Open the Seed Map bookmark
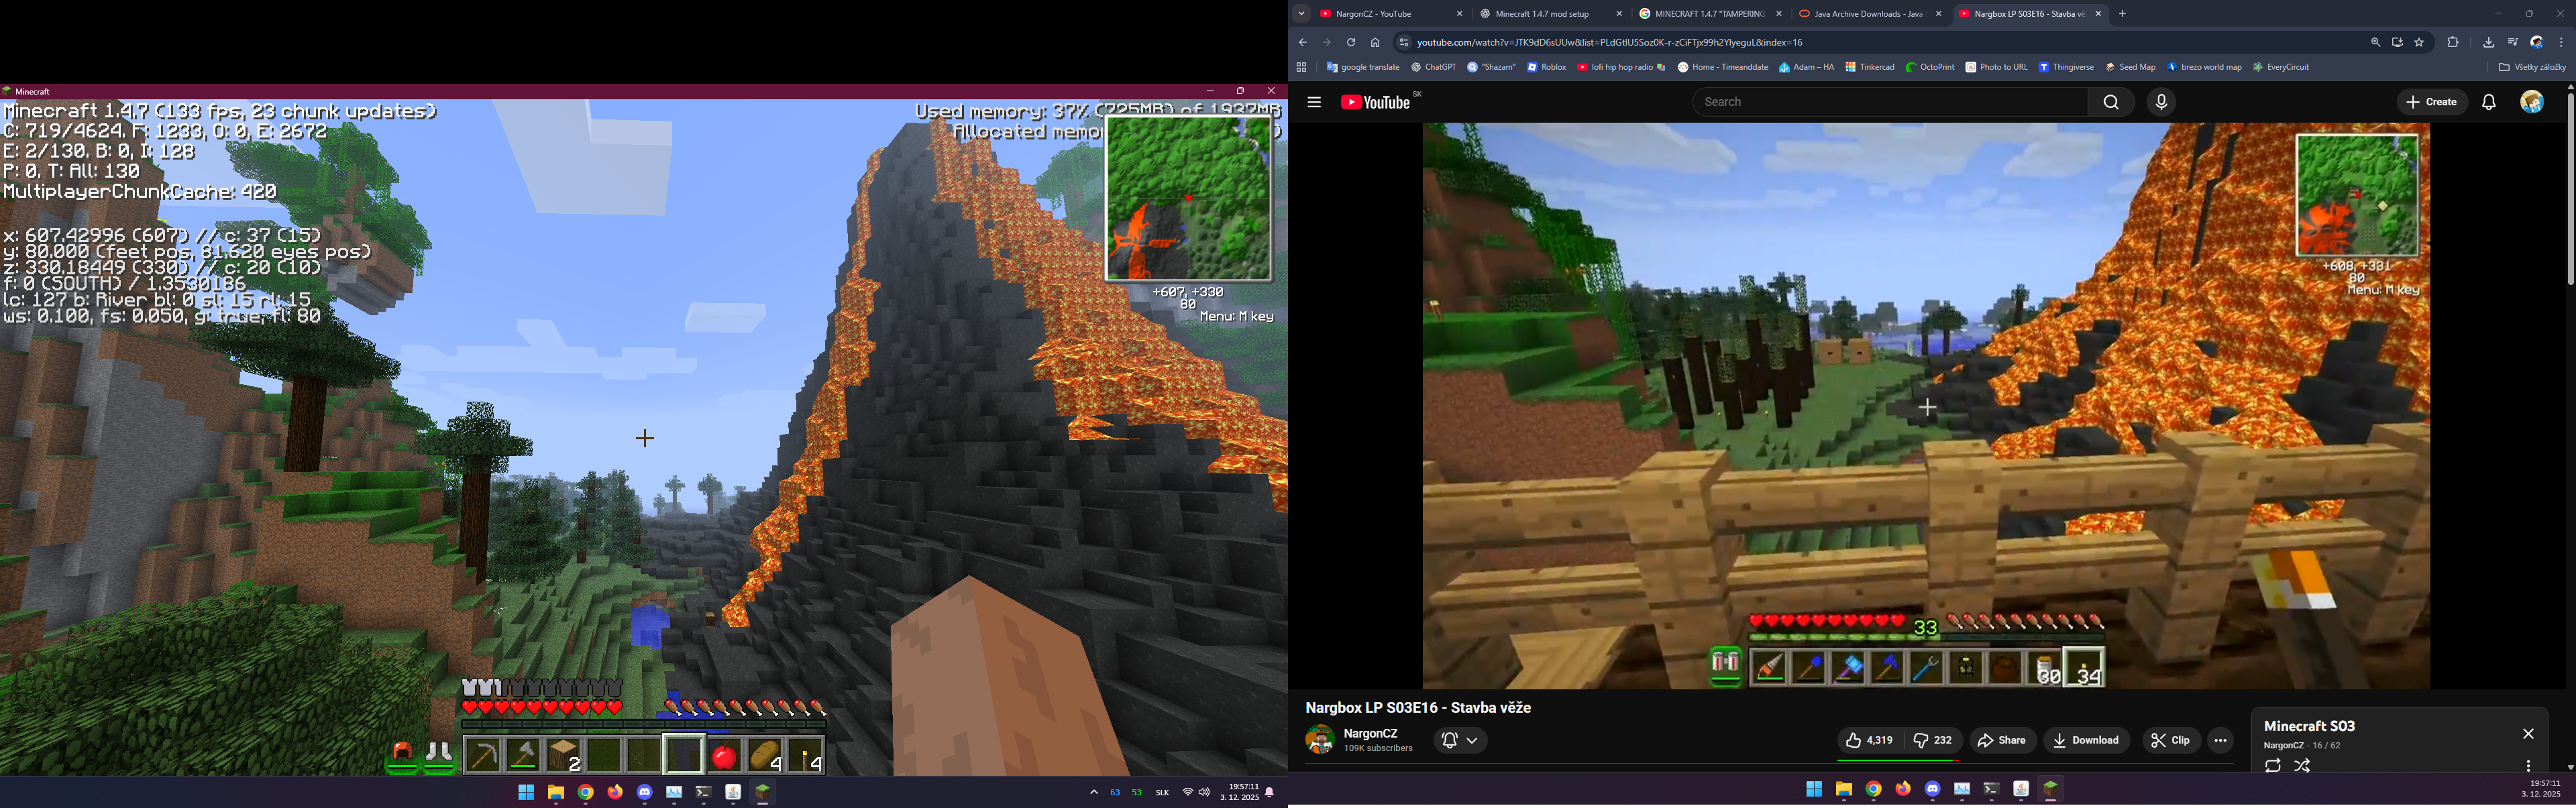 click(2130, 67)
